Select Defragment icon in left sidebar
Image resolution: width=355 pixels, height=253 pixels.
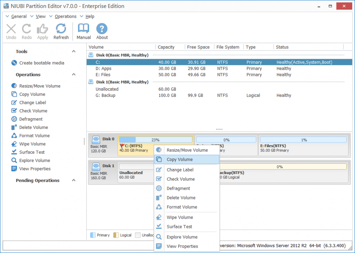(x=14, y=119)
